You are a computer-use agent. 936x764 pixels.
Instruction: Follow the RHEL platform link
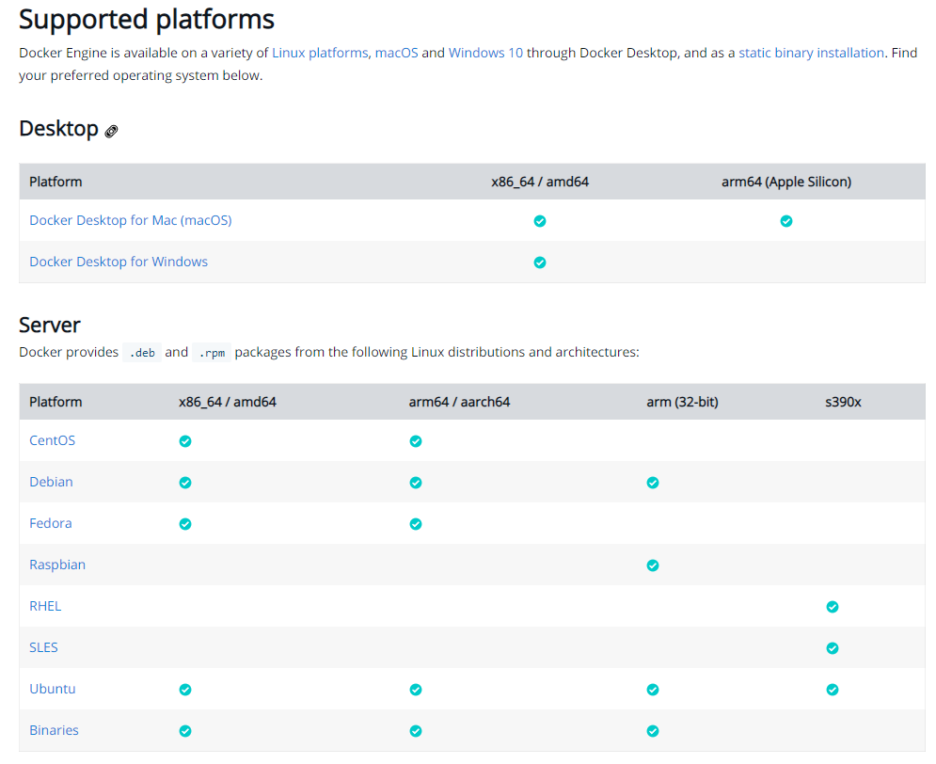(45, 606)
